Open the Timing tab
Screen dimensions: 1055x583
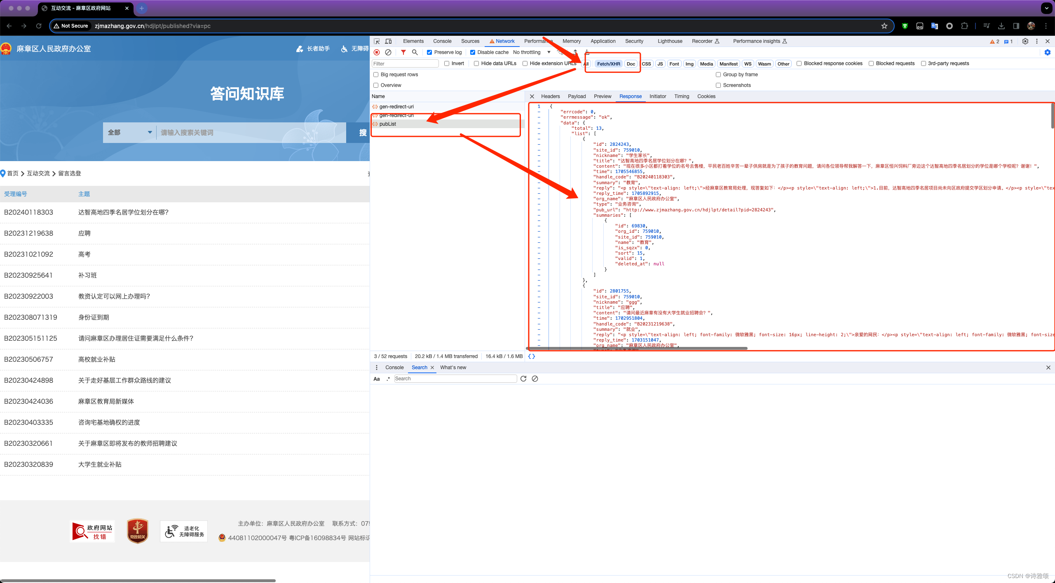(x=682, y=96)
